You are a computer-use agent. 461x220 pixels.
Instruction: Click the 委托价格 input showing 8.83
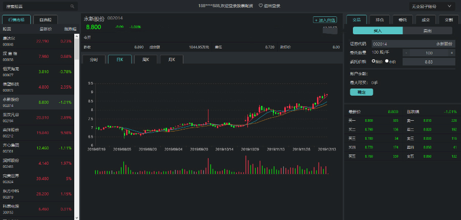coord(428,61)
